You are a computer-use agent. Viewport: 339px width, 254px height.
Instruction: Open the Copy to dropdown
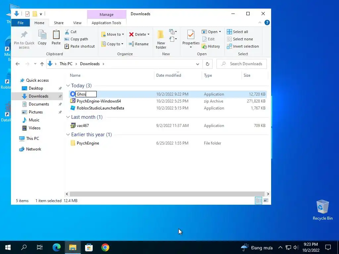click(112, 44)
